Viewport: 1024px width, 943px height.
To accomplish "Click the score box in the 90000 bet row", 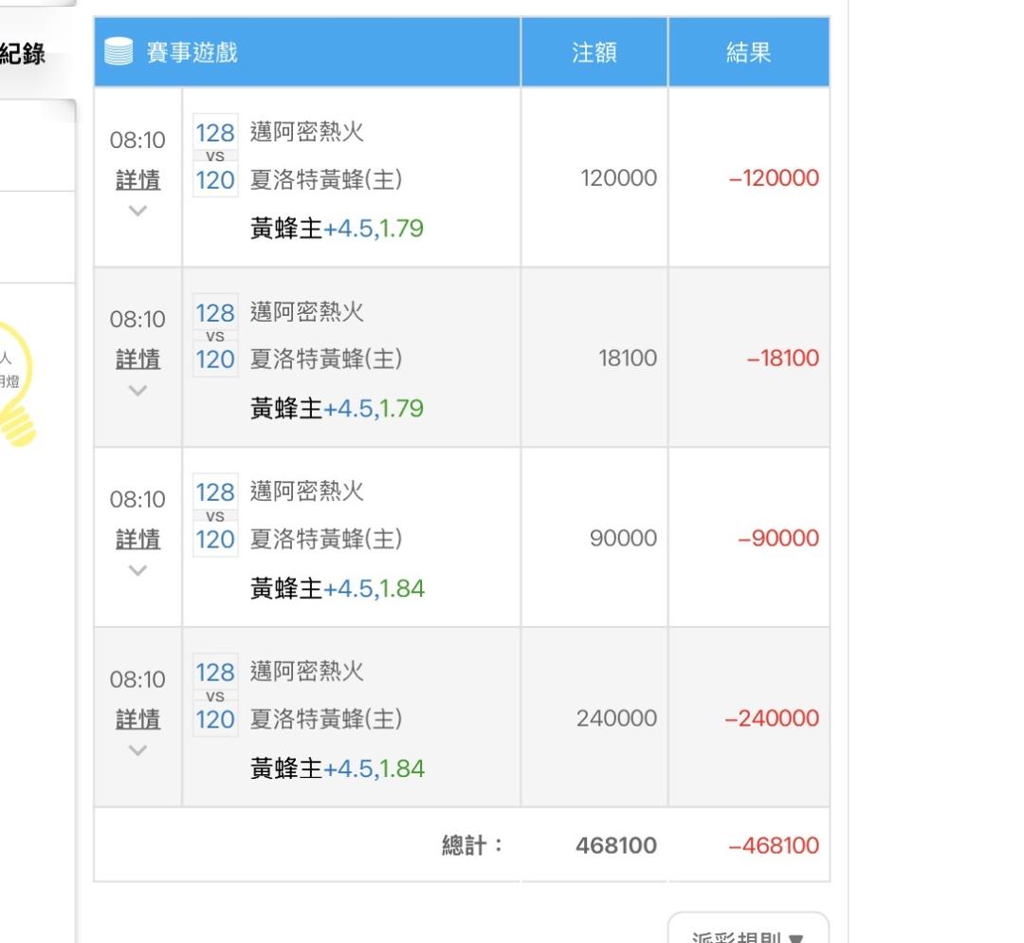I will tap(215, 515).
